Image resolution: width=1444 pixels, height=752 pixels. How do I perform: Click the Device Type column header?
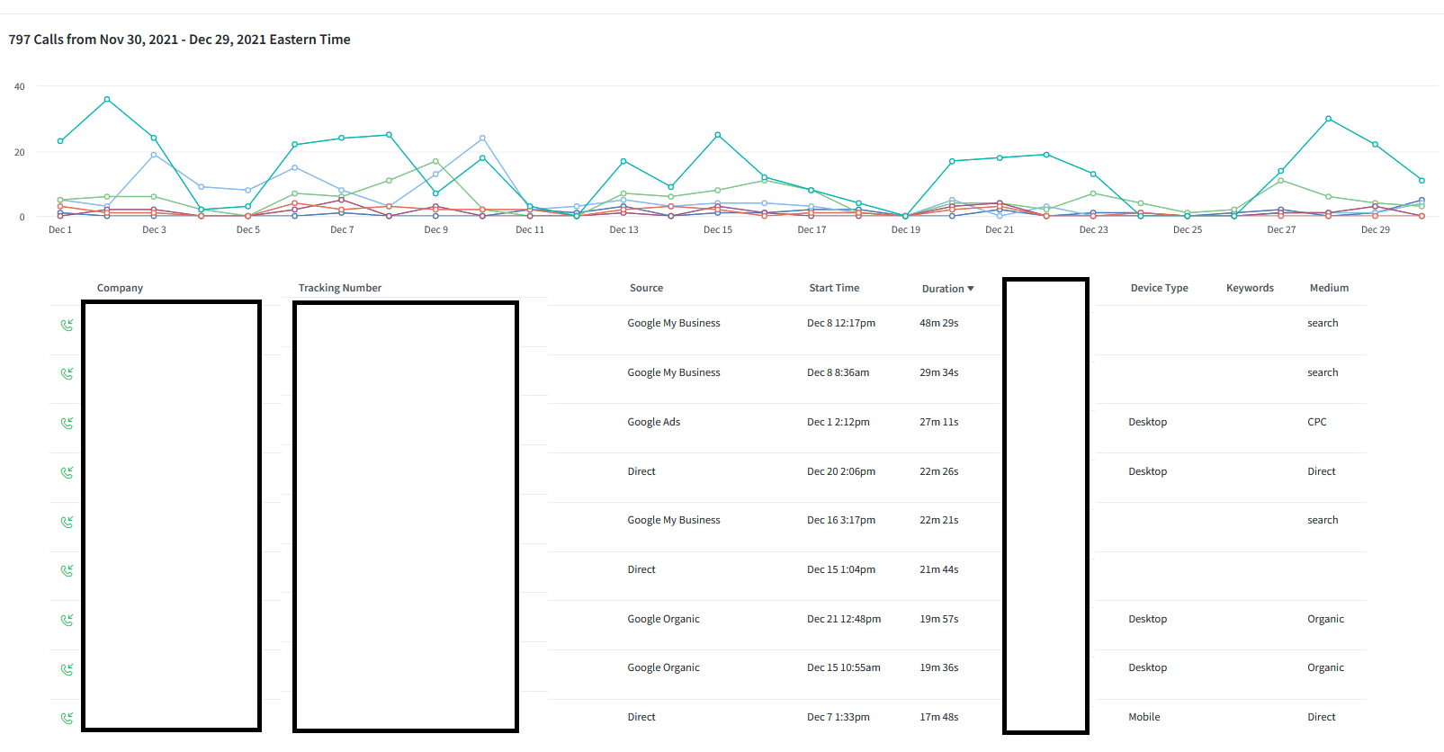[1159, 288]
